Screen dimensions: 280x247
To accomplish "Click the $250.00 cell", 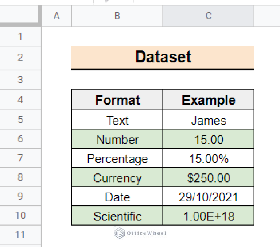I will (x=208, y=178).
